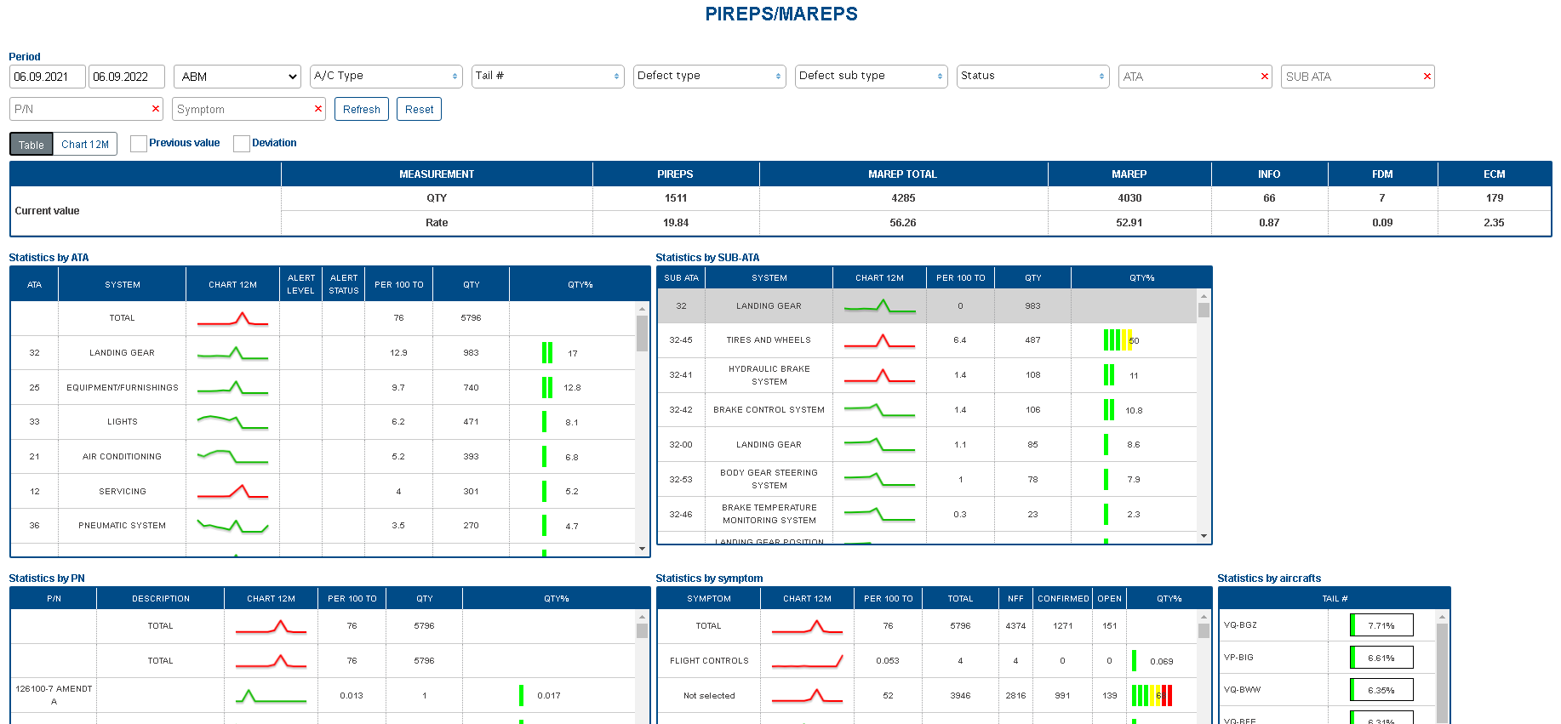Open the Lights ATA 12M sparkline

pyautogui.click(x=232, y=422)
